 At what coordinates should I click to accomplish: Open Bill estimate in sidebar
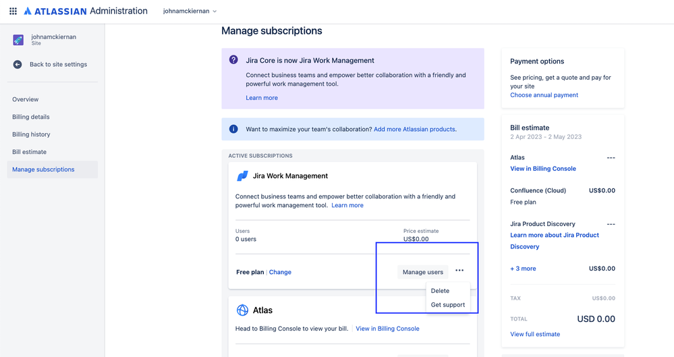[29, 152]
